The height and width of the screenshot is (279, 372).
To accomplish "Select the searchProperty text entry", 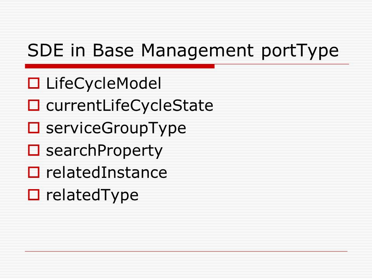I will click(x=104, y=151).
